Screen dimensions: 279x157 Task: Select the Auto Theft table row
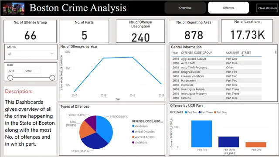(x=216, y=63)
